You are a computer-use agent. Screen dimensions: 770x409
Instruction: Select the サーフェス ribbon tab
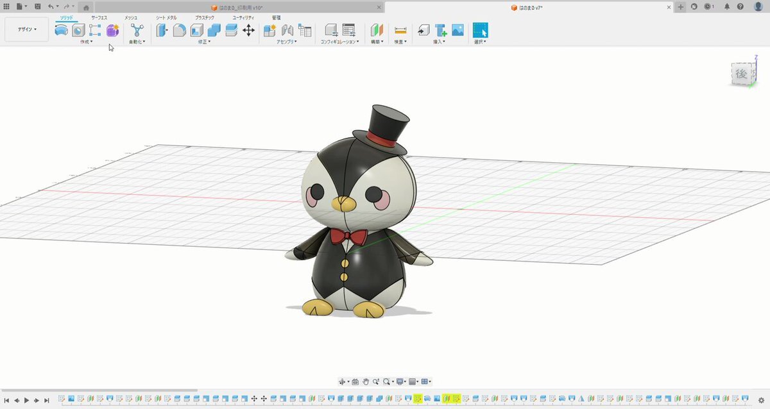click(x=99, y=18)
